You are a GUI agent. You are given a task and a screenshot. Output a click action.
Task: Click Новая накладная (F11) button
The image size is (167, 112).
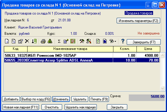point(21,107)
